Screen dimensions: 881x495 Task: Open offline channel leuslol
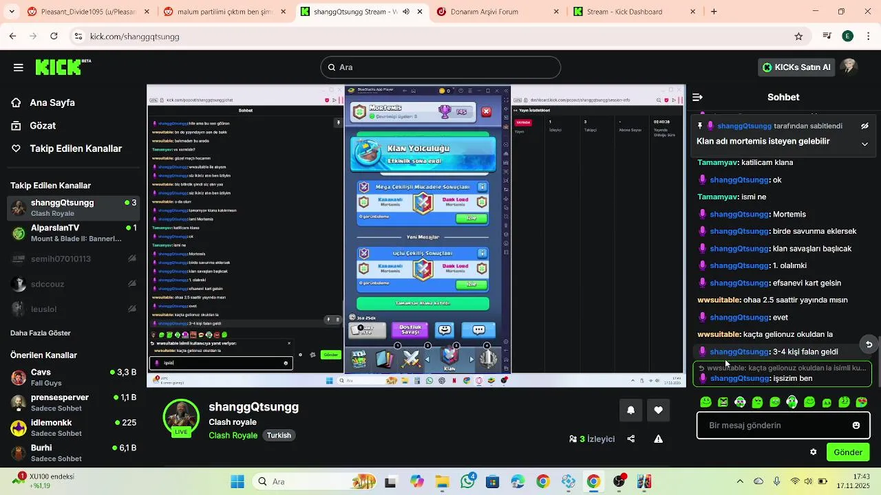[73, 309]
